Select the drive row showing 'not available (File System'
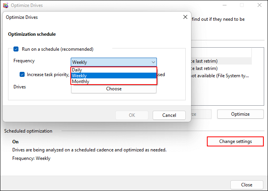The height and width of the screenshot is (191, 268). tap(219, 76)
